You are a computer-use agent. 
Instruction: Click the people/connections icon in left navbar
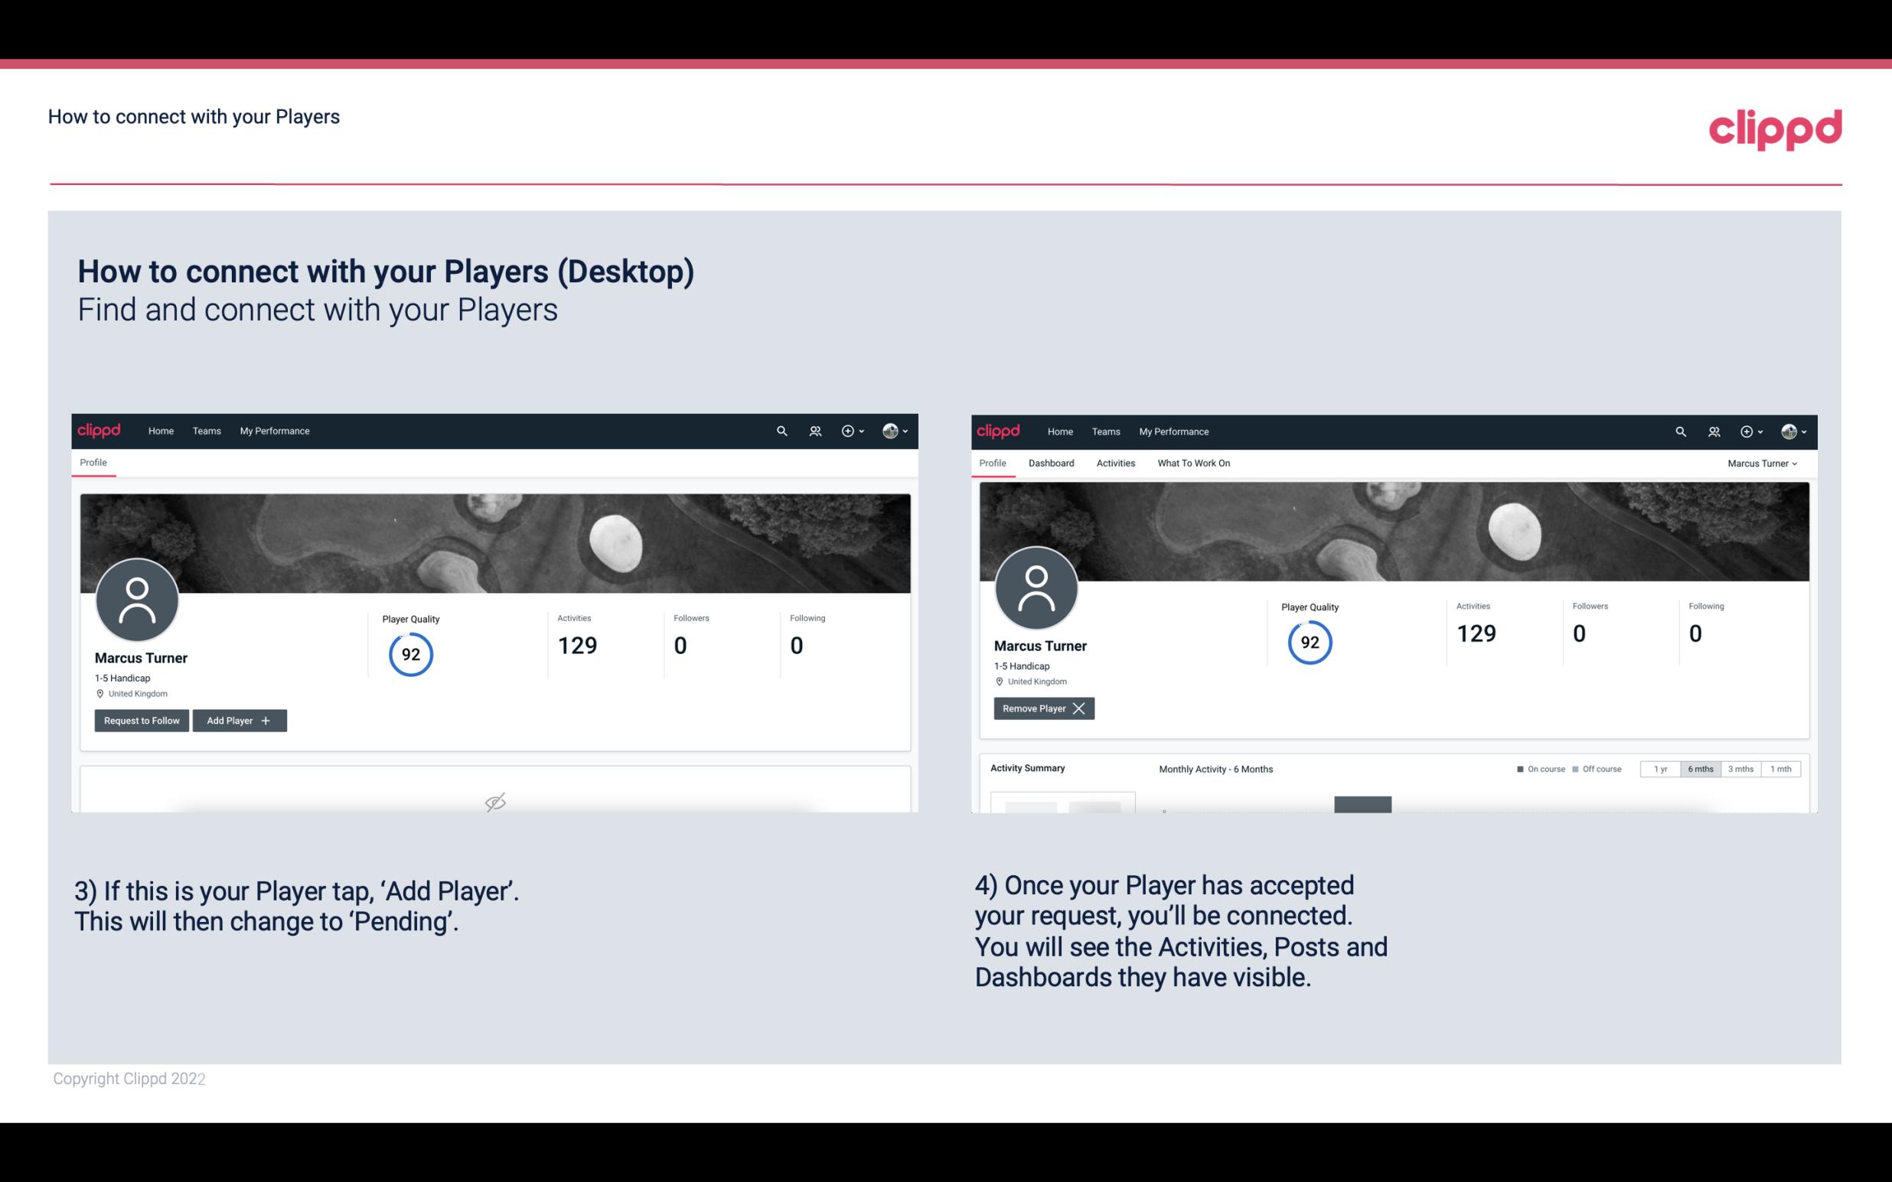813,430
